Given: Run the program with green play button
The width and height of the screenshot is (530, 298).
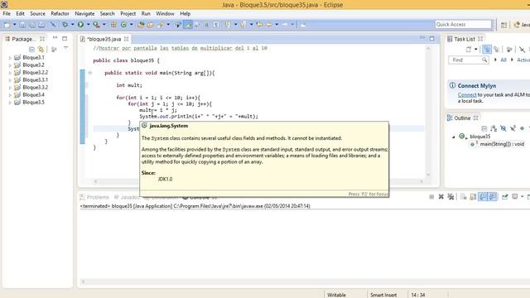Looking at the screenshot, I should pyautogui.click(x=80, y=24).
